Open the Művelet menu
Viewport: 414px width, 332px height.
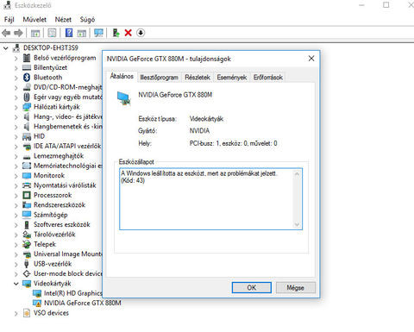[34, 20]
